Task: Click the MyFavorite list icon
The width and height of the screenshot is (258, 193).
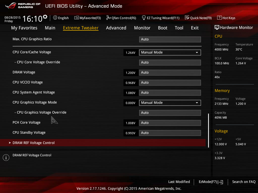Action: click(77, 18)
